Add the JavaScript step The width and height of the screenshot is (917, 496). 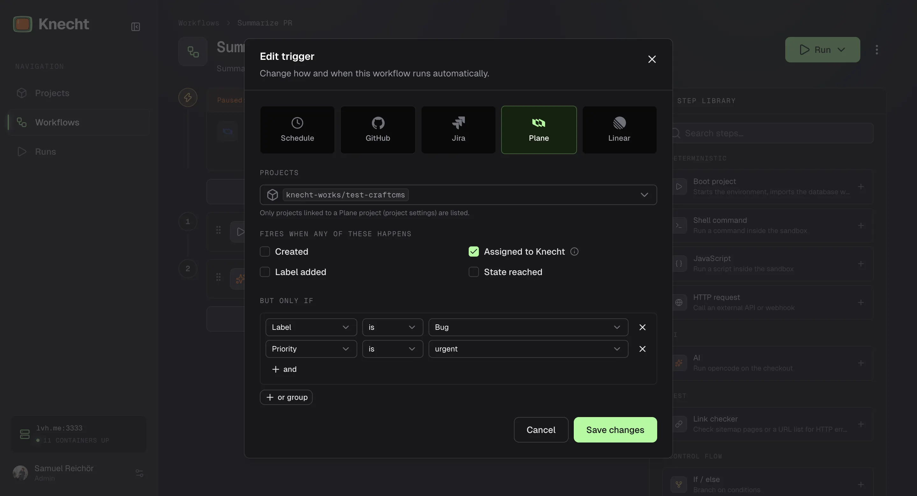tap(861, 264)
